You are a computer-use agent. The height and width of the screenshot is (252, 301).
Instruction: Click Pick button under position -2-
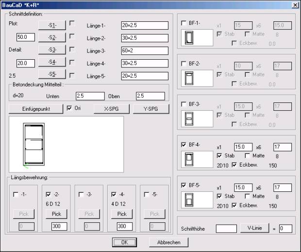(56, 214)
